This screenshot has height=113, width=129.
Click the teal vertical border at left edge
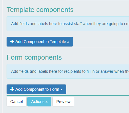(2, 56)
